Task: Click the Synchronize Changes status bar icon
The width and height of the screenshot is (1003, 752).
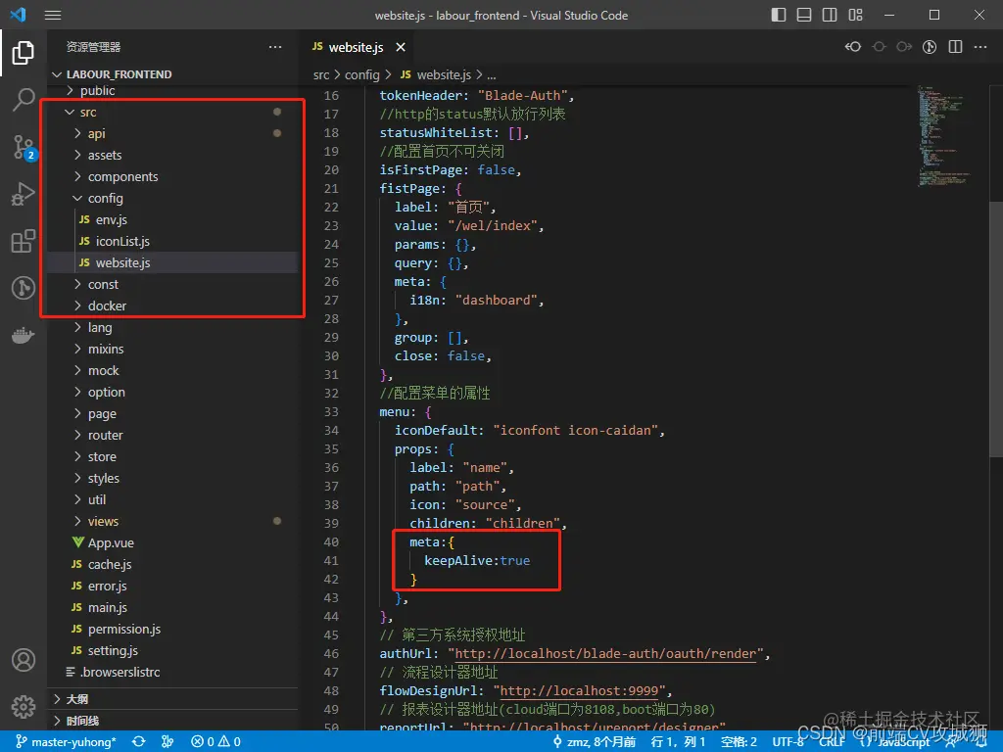Action: click(x=139, y=742)
